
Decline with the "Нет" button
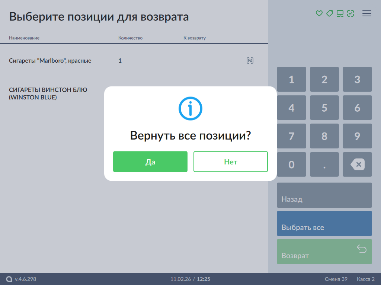[x=231, y=162]
